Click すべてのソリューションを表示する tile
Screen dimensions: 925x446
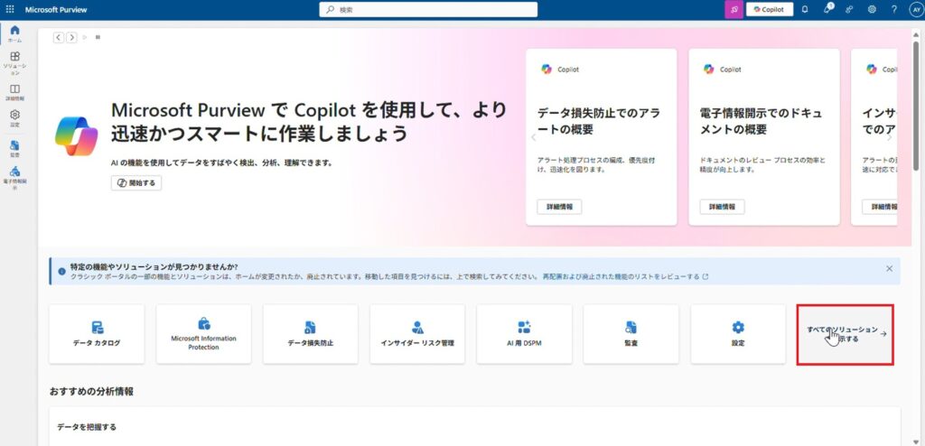(846, 334)
